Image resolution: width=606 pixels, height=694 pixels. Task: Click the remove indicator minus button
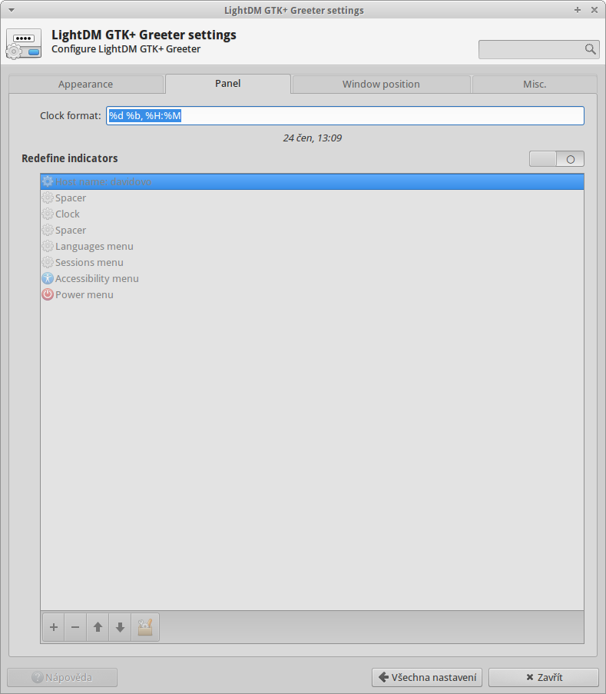coord(75,627)
